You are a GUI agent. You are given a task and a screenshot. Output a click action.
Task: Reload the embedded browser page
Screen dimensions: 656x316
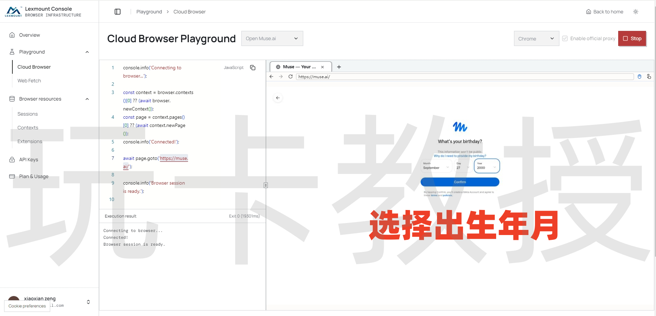pyautogui.click(x=291, y=77)
